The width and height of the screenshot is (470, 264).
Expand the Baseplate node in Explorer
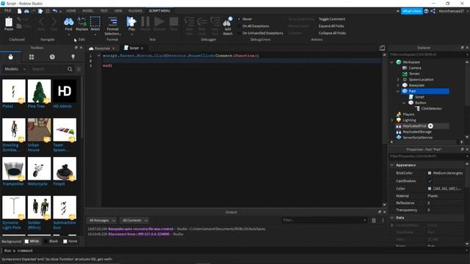point(398,85)
